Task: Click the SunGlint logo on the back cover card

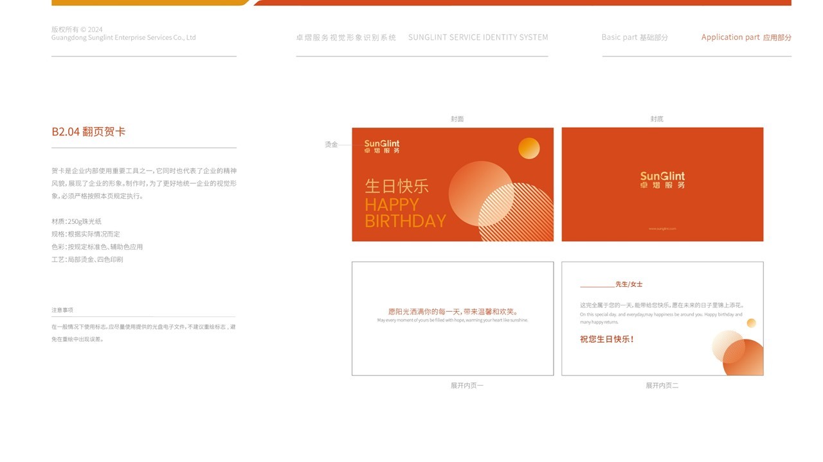Action: pos(662,178)
